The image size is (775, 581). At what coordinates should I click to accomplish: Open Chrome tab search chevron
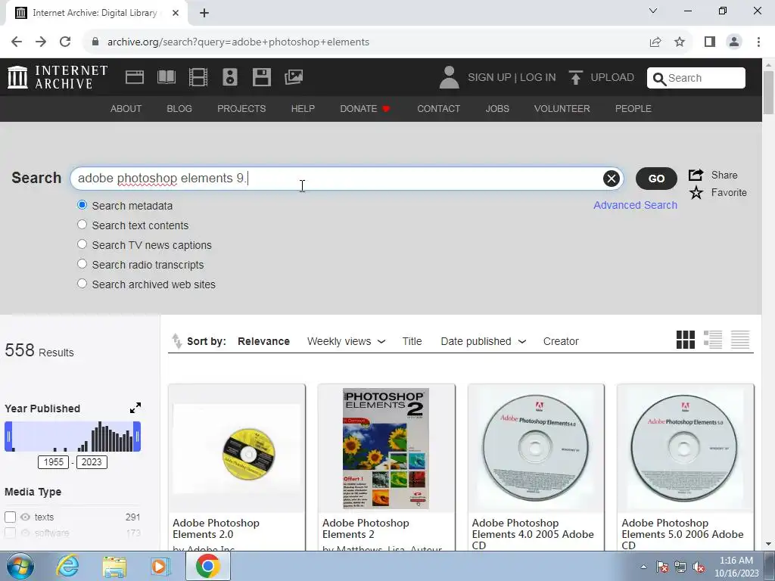[653, 11]
